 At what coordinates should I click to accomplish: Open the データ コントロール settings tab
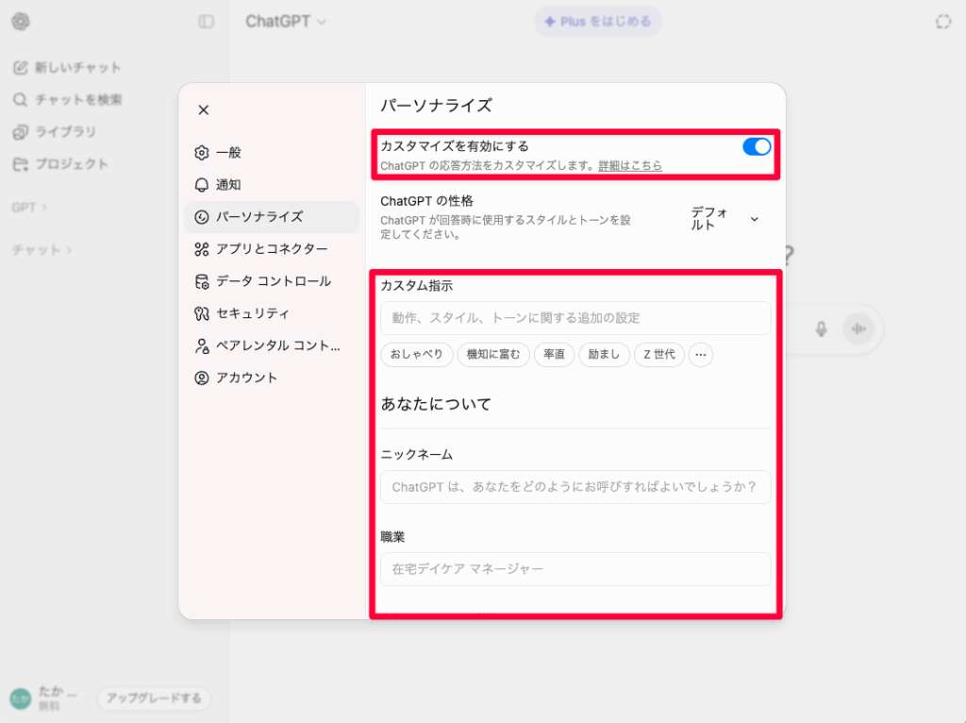click(x=272, y=280)
